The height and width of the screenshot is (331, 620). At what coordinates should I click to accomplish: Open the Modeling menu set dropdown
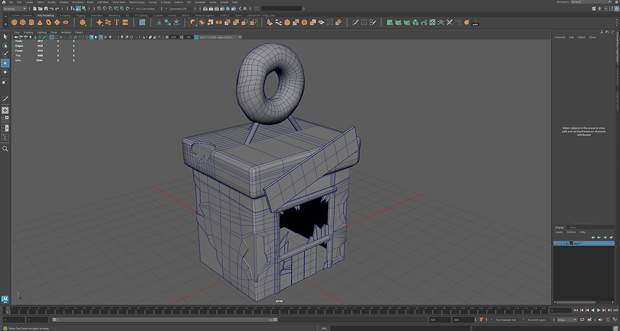pos(15,9)
